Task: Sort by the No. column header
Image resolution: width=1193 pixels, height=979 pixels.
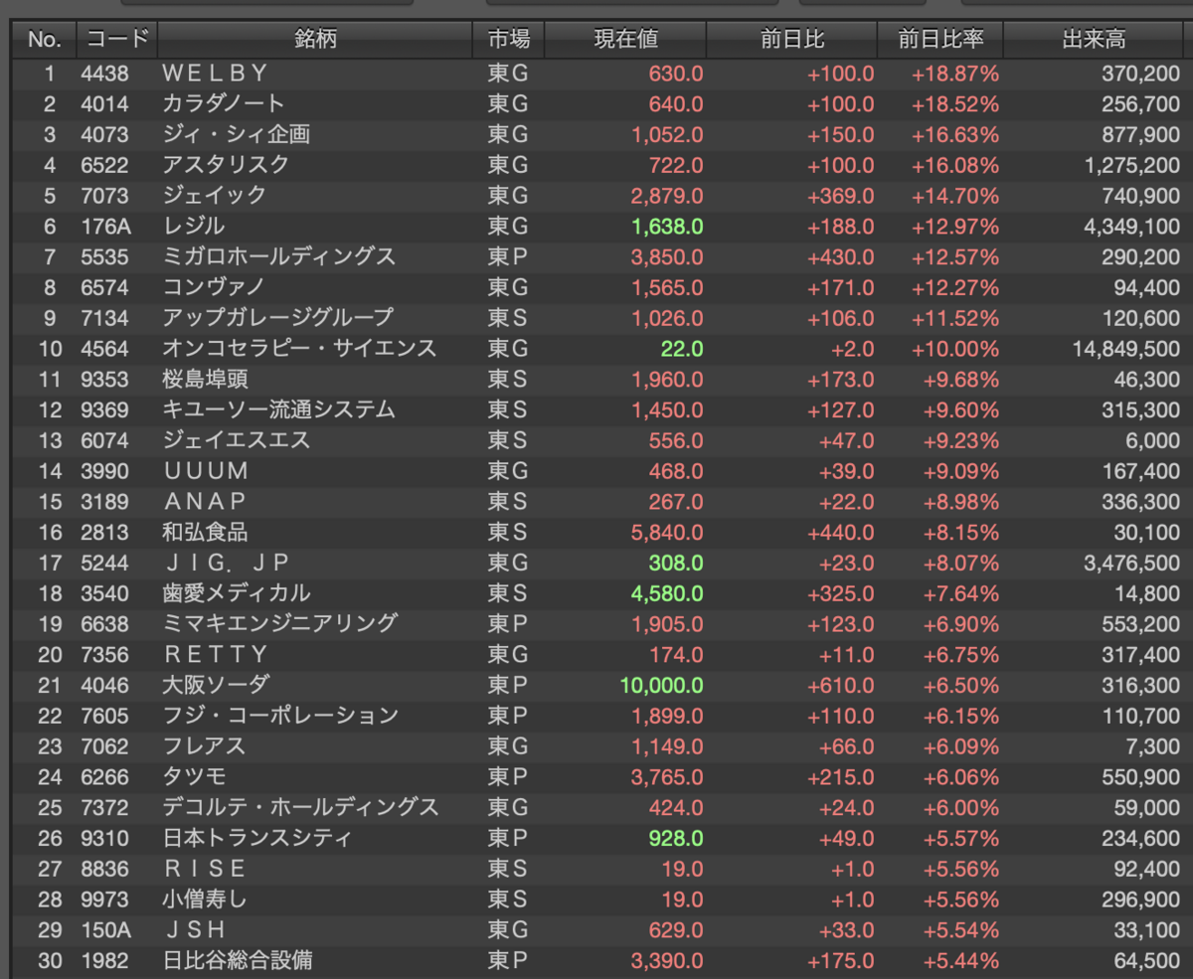Action: click(44, 40)
